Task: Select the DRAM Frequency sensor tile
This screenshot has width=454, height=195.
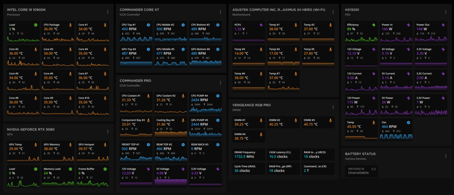Action: [248, 156]
